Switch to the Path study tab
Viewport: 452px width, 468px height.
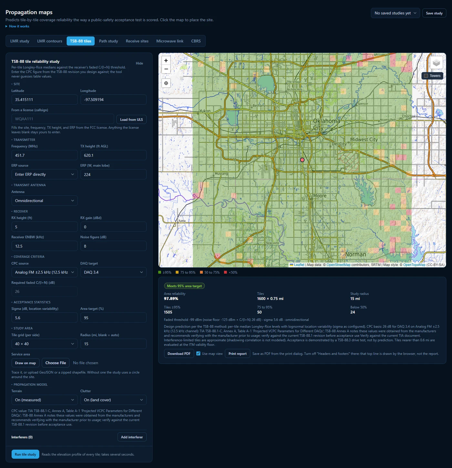click(x=108, y=41)
